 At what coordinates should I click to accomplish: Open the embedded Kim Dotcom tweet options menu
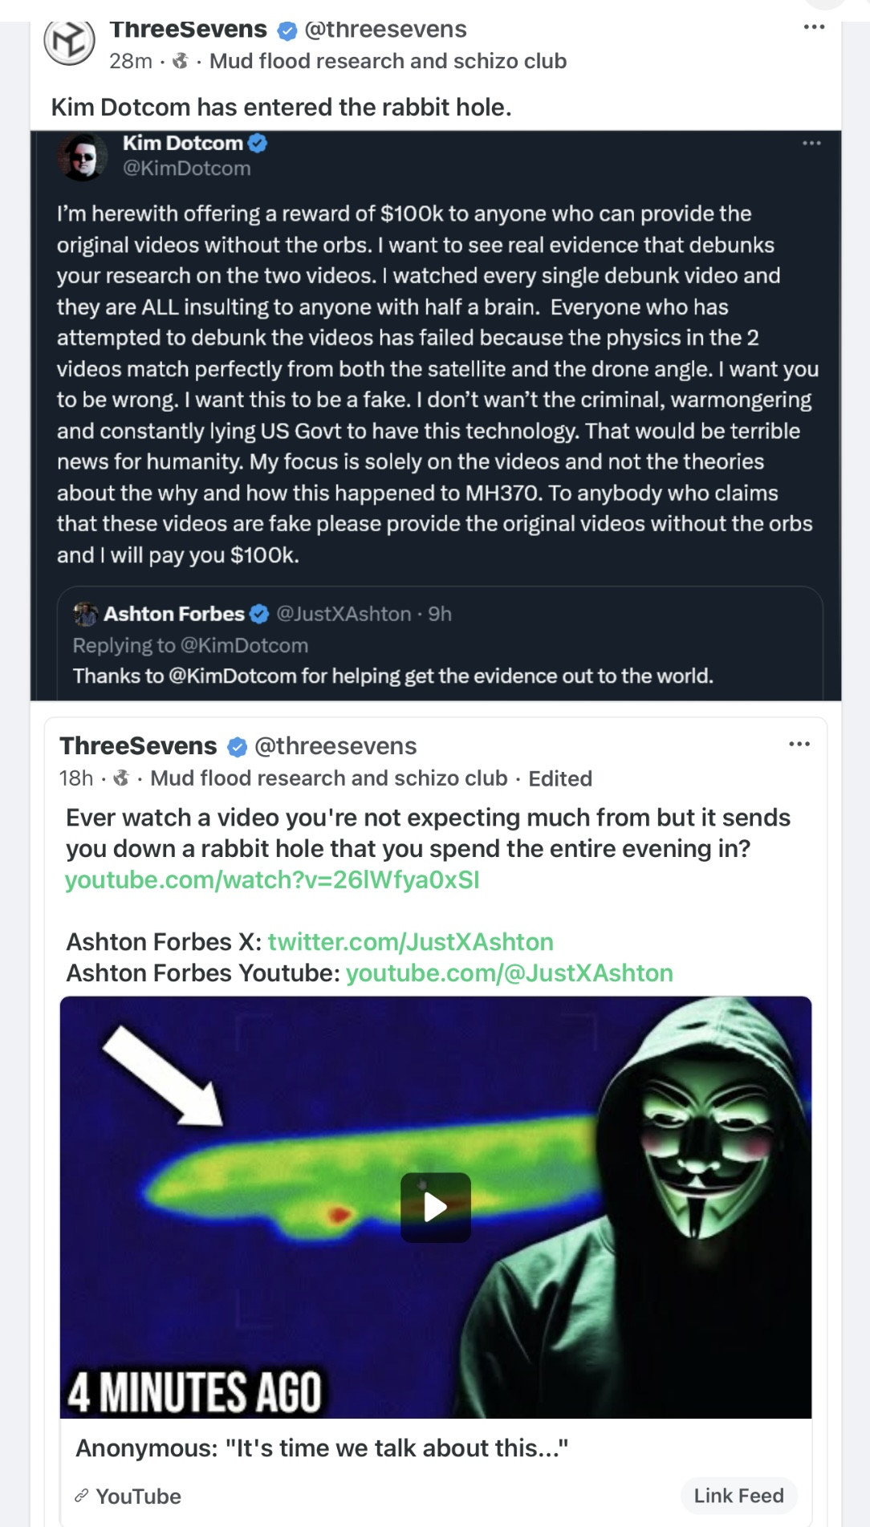[811, 144]
